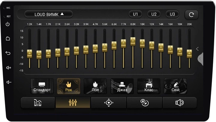The image size is (216, 122).
Task: Open the sound field position icon
Action: click(x=109, y=103)
